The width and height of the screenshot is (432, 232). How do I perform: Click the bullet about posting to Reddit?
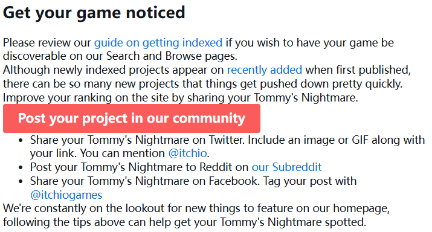pos(176,167)
